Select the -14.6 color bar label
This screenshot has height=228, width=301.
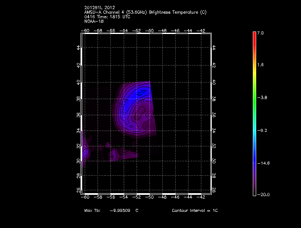[262, 163]
